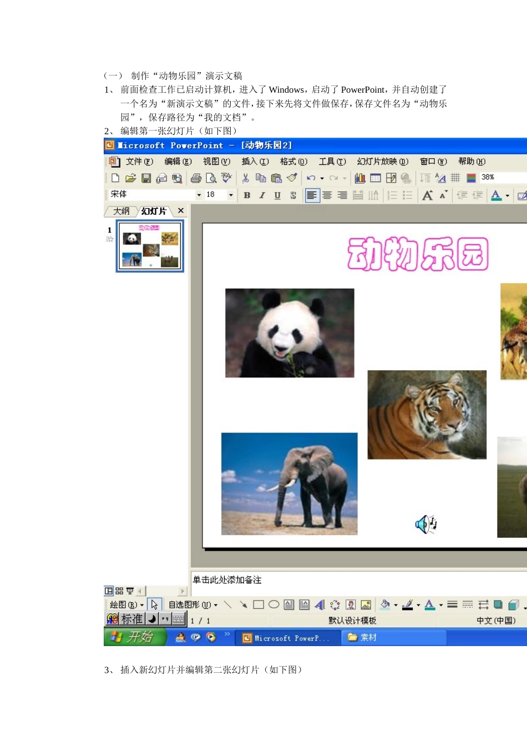Click the 开始 Start button
Image resolution: width=527 pixels, height=746 pixels.
click(x=135, y=637)
